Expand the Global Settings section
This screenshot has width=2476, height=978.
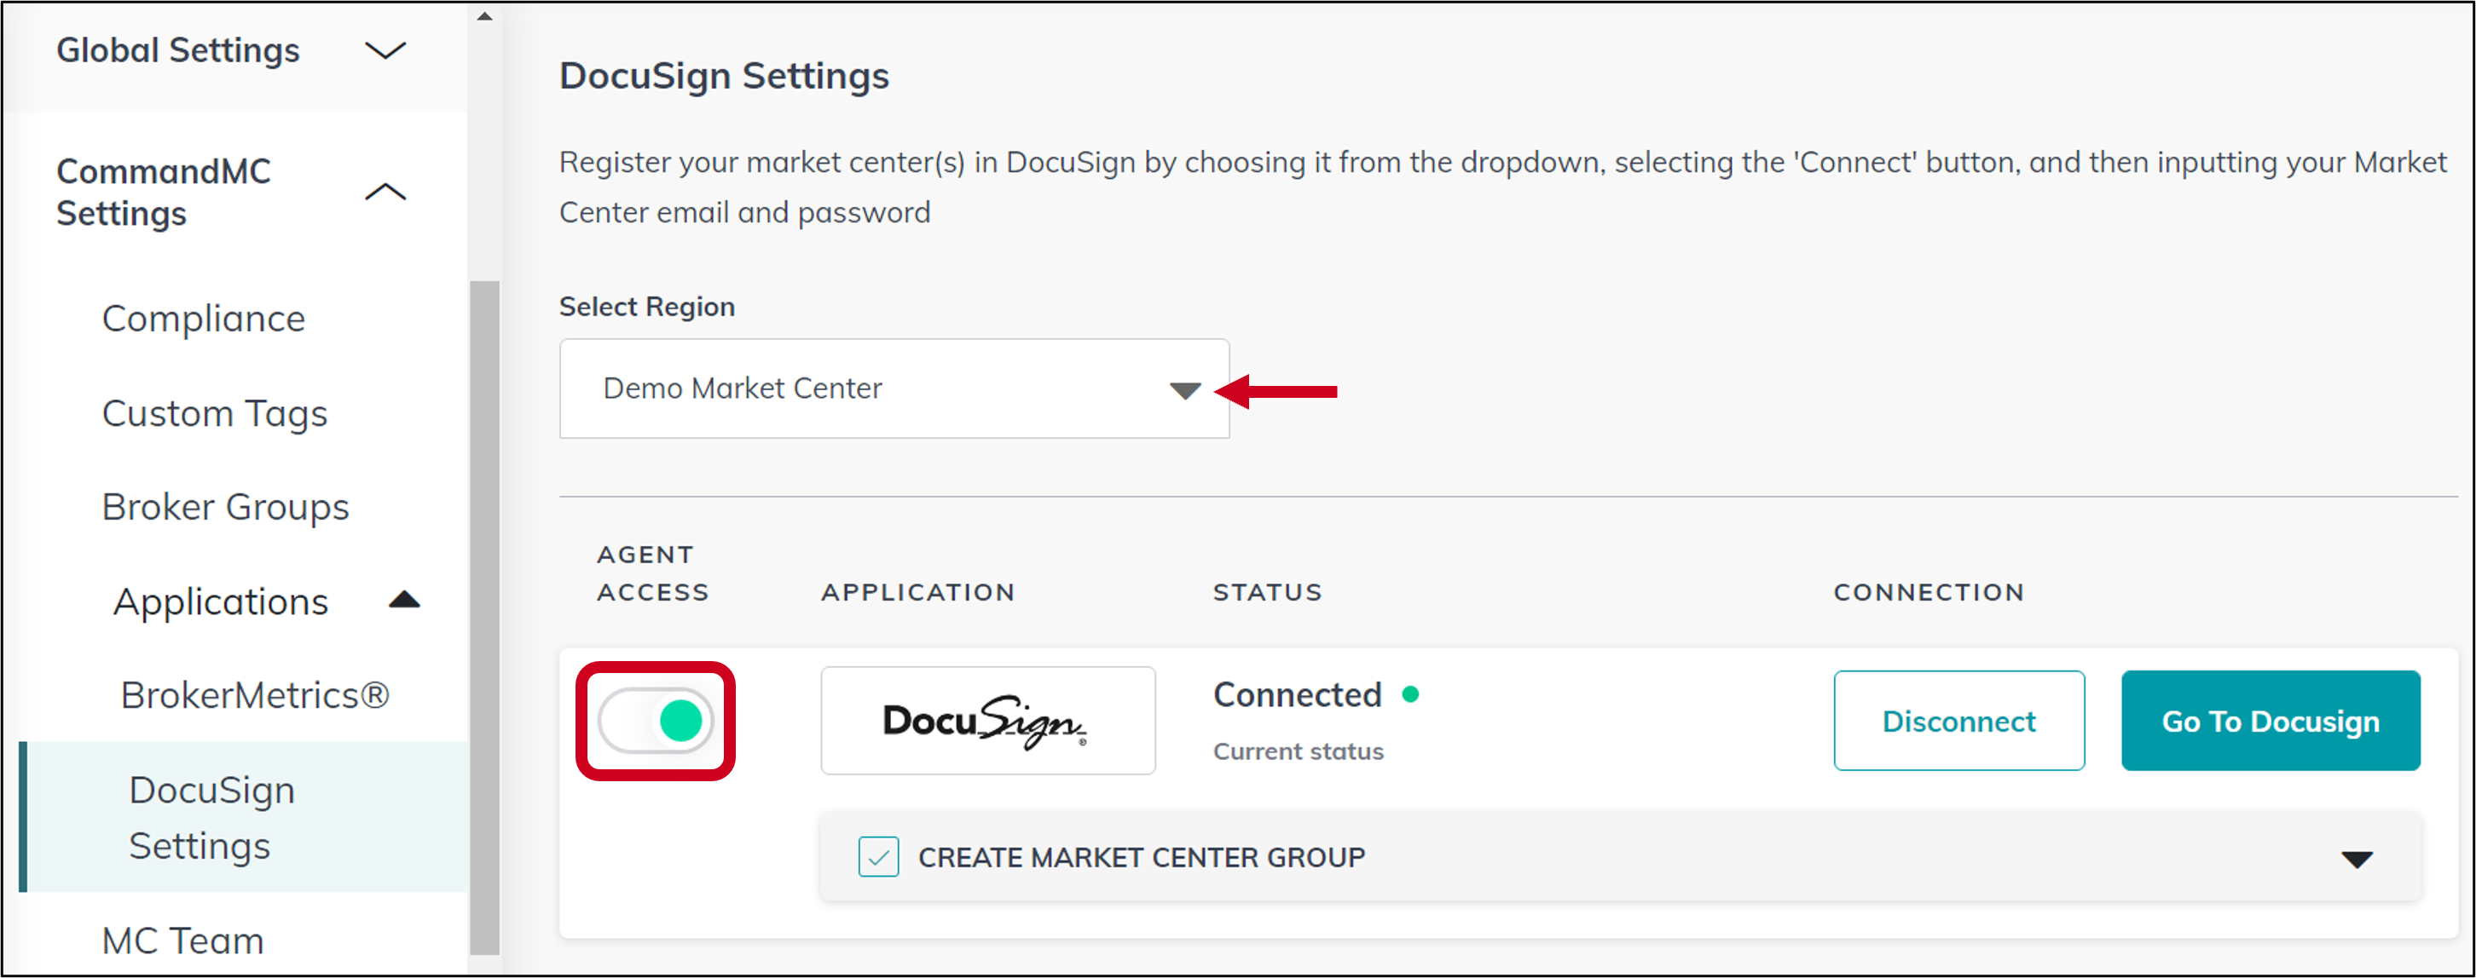pos(385,50)
